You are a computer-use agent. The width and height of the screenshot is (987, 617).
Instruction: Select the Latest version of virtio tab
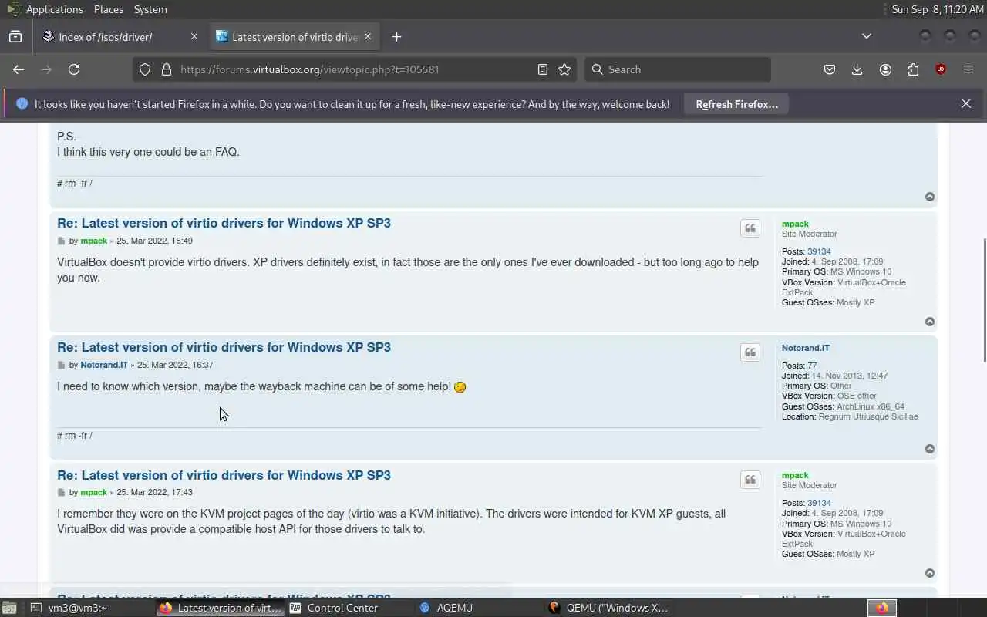[293, 36]
